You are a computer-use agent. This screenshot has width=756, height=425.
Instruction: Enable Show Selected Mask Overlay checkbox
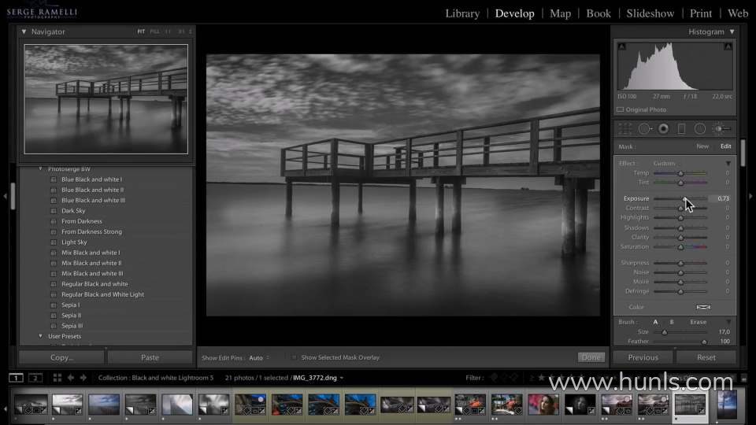(x=294, y=357)
